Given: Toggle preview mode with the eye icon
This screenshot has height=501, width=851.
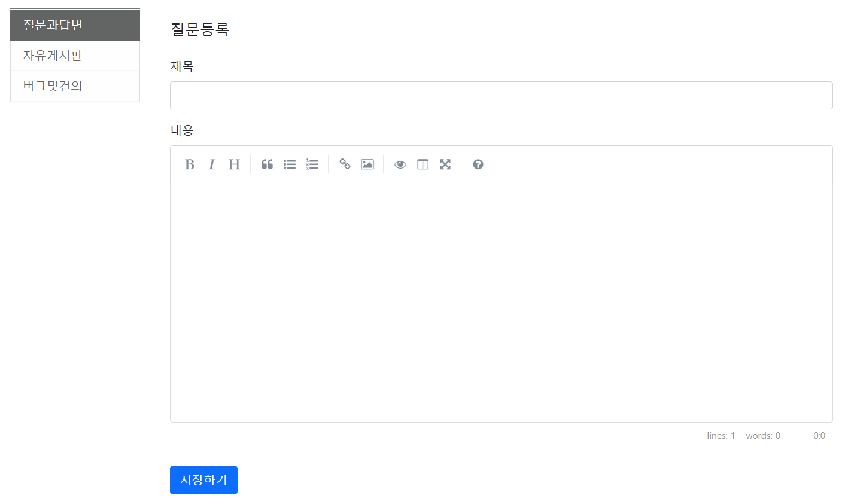Looking at the screenshot, I should [400, 164].
